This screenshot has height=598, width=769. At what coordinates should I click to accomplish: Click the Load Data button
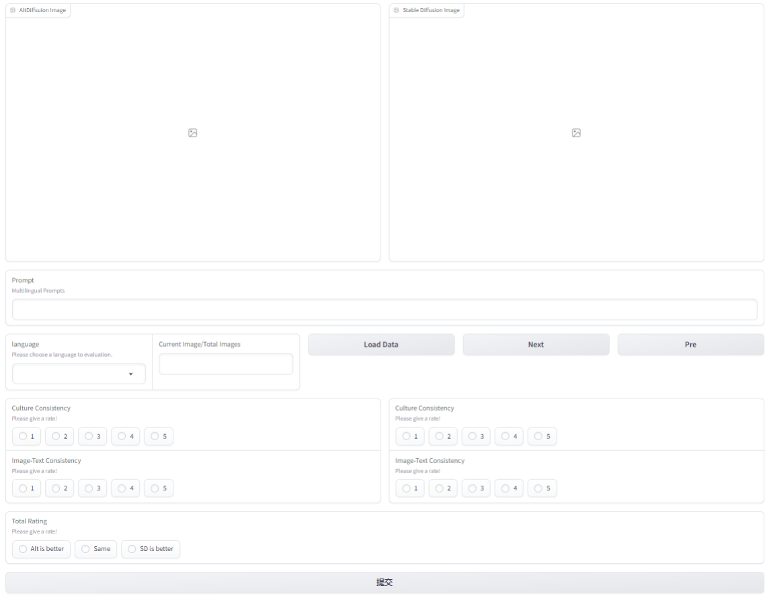pos(381,345)
